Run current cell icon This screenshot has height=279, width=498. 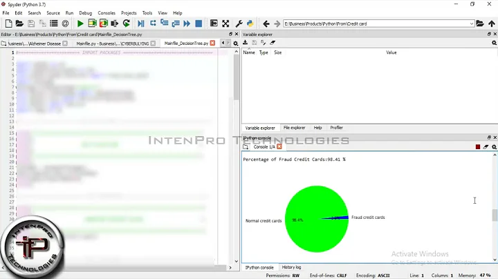pos(92,23)
